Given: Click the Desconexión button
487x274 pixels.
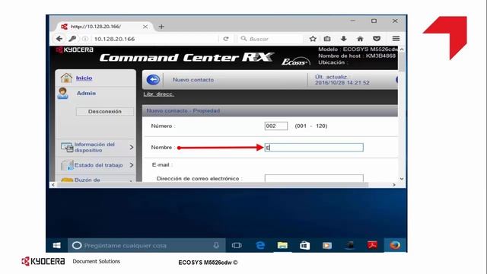Looking at the screenshot, I should [x=105, y=111].
